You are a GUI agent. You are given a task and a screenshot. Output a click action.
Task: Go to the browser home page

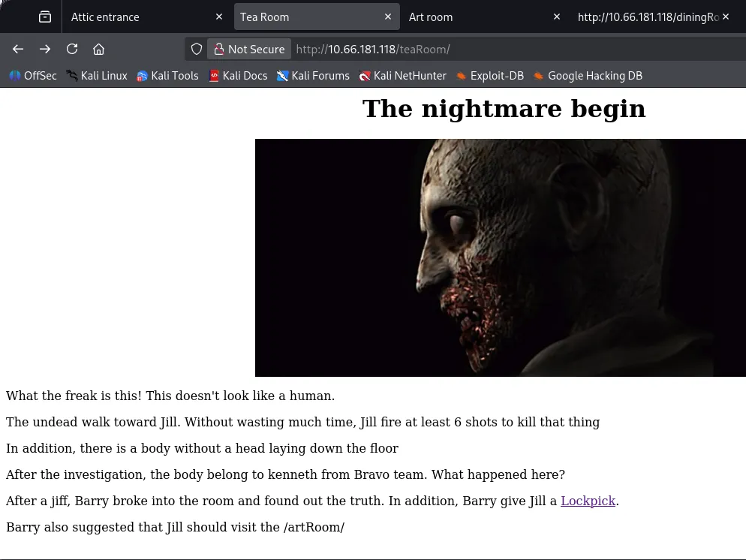click(98, 49)
